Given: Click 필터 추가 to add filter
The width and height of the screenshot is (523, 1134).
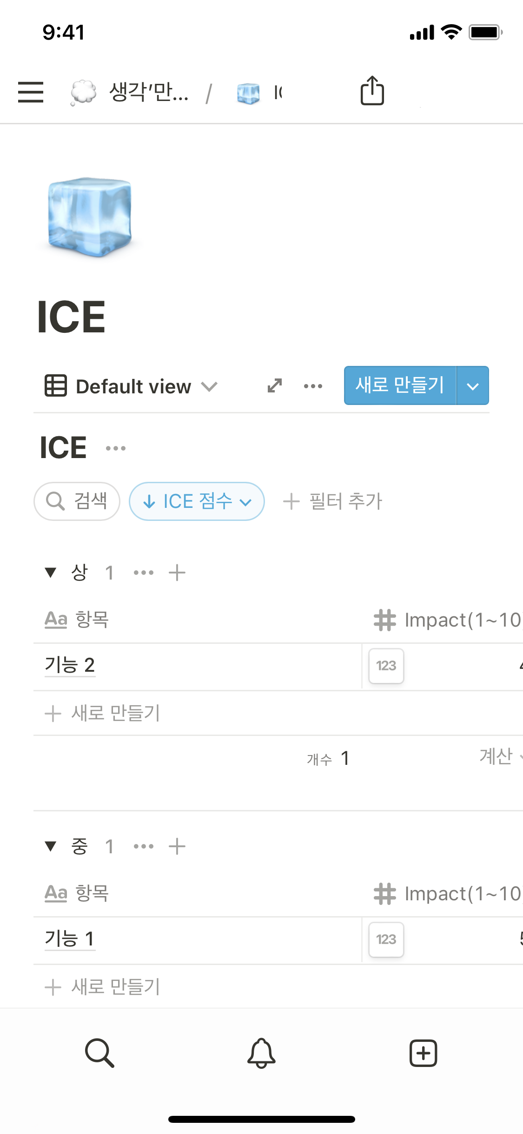Looking at the screenshot, I should pyautogui.click(x=333, y=501).
